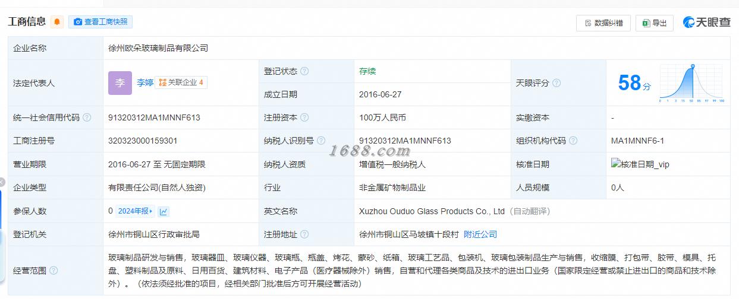Select credit code 91320312MA1MNNF613 under 统一社会信用代码
Screen dimensions: 739x299
(x=154, y=117)
